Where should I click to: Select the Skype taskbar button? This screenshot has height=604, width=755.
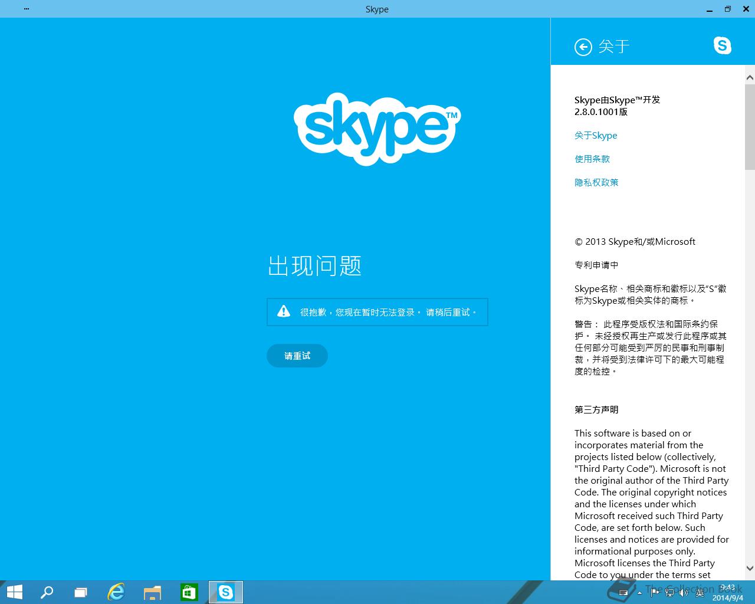coord(226,592)
